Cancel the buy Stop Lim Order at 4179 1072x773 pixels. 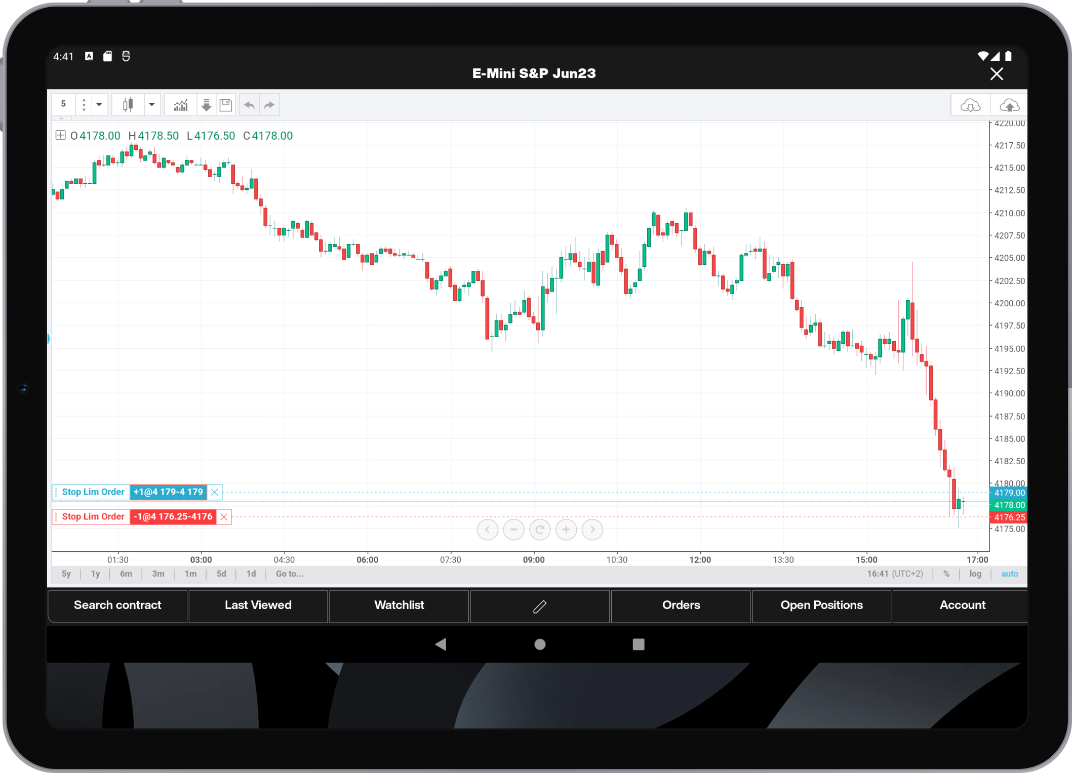pos(215,492)
